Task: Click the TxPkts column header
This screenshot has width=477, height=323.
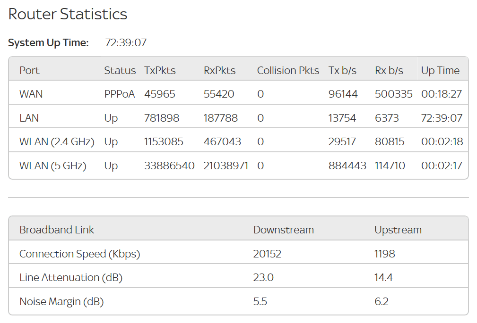Action: 160,70
